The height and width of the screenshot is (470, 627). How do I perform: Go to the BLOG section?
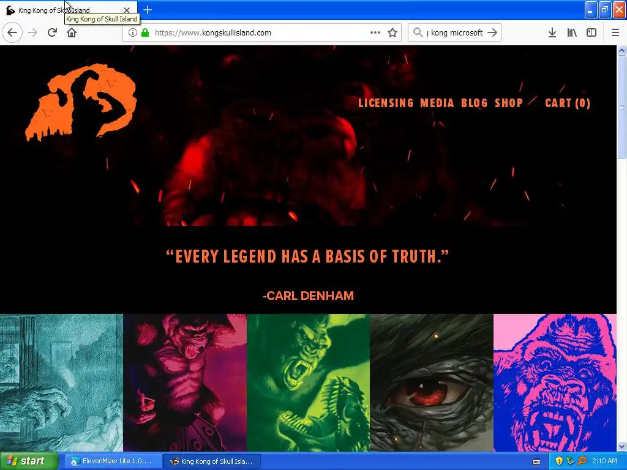pyautogui.click(x=474, y=103)
